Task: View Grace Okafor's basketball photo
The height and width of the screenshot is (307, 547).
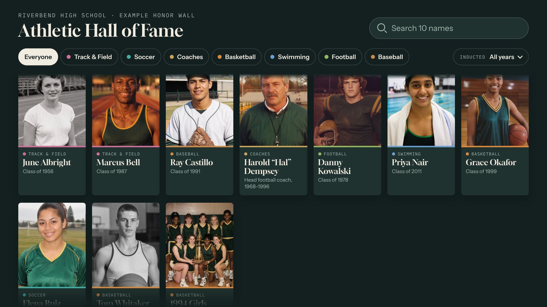Action: coord(495,110)
